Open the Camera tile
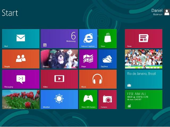The height and width of the screenshot is (127, 170). [108, 99]
